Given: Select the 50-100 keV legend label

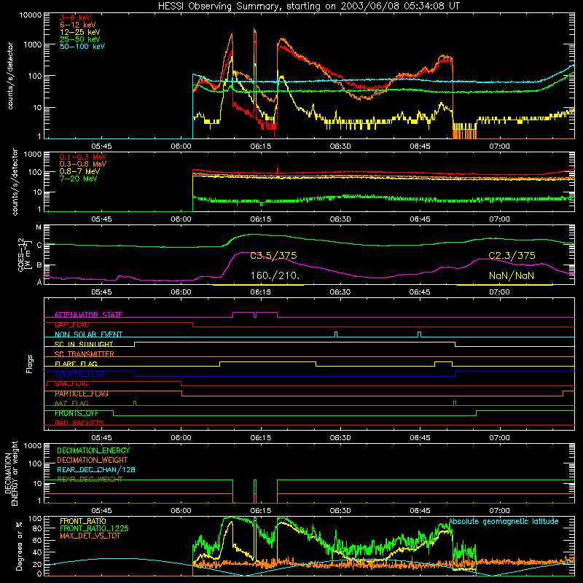Looking at the screenshot, I should [x=82, y=46].
